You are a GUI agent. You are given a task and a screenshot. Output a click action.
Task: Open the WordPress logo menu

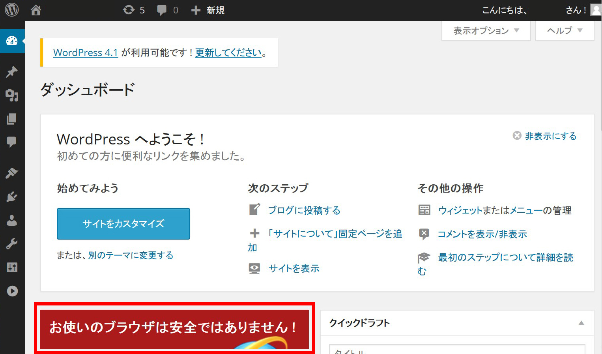point(12,10)
